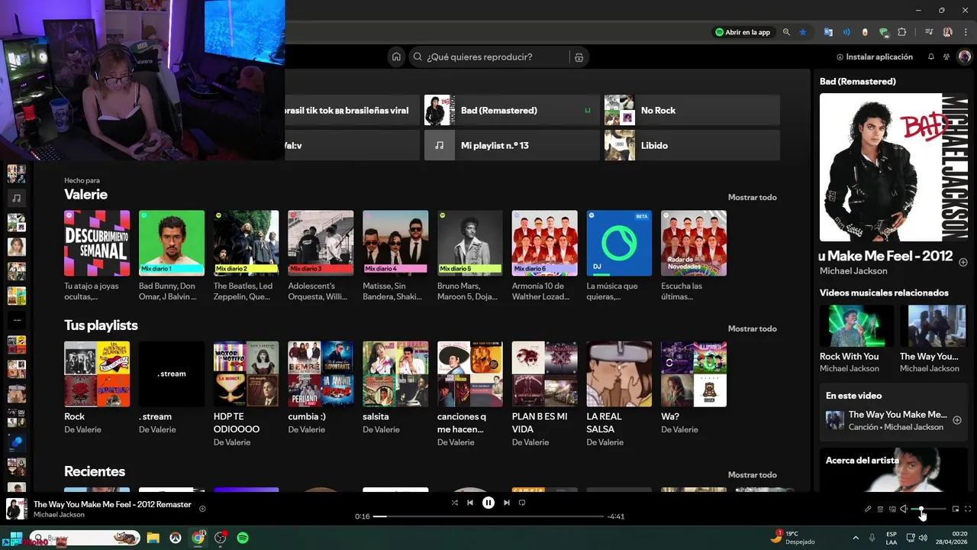The height and width of the screenshot is (550, 977).
Task: Add The Way You Make Me video song
Action: [957, 420]
